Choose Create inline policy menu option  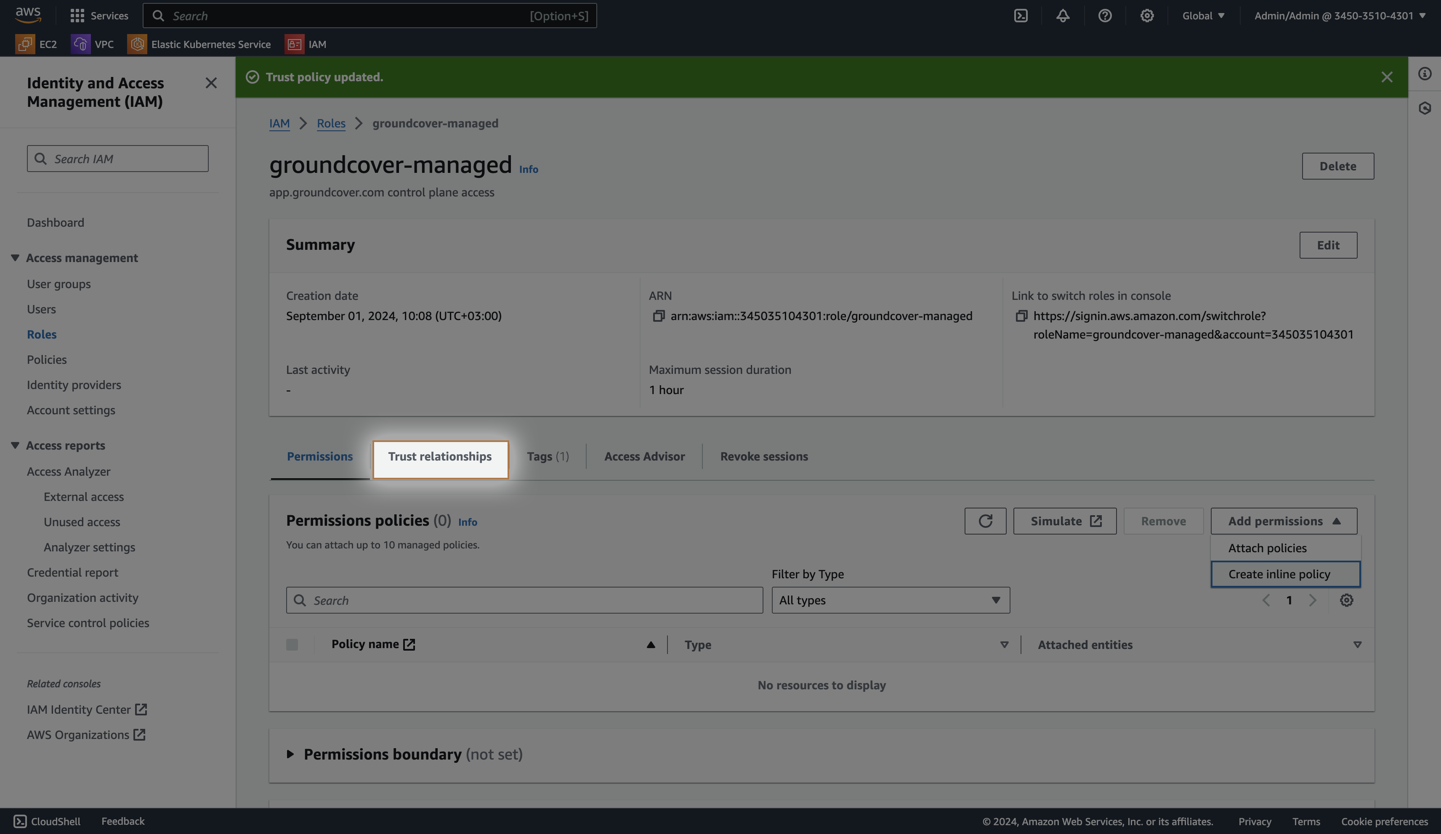[x=1279, y=574]
